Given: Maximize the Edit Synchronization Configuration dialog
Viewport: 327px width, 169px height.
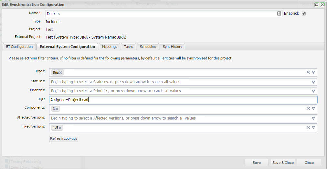Looking at the screenshot, I should point(317,5).
